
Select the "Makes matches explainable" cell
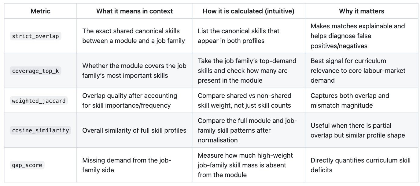[x=358, y=36]
